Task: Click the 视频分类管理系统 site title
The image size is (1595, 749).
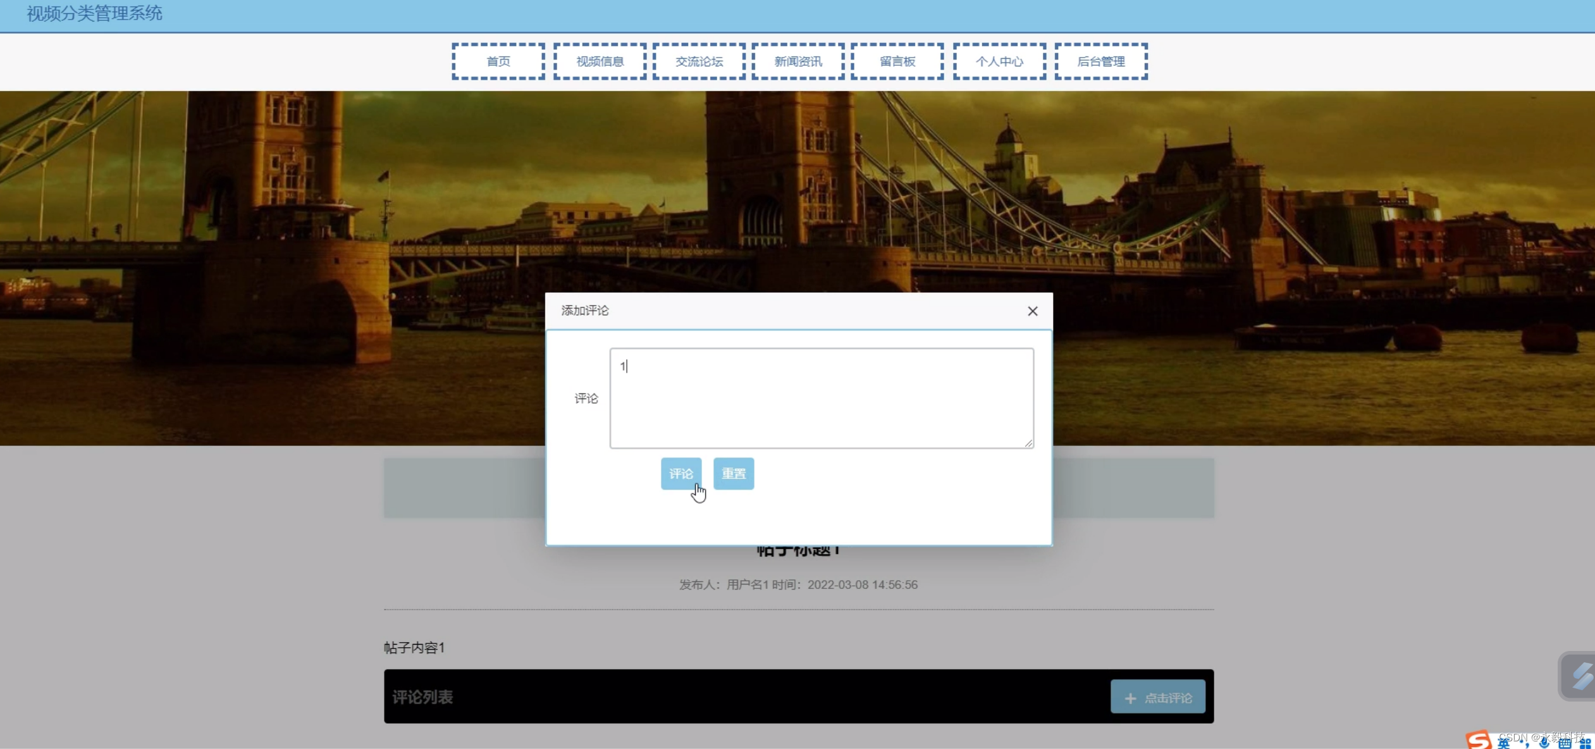Action: pos(94,13)
